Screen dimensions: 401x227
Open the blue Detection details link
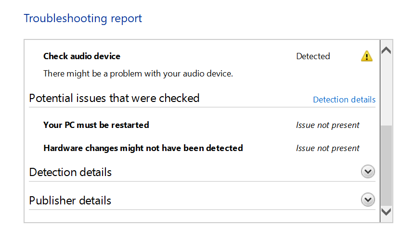pos(344,100)
